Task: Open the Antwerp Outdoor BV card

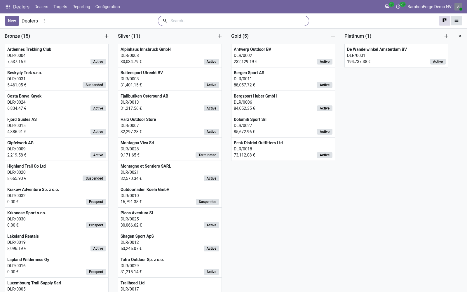Action: coord(283,55)
